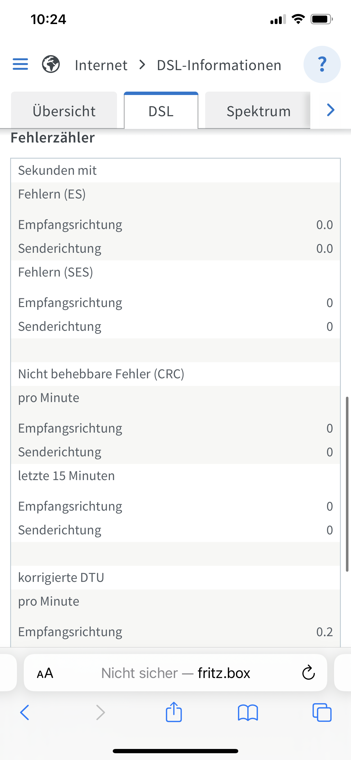Click the page vertical scrollbar
Image resolution: width=351 pixels, height=760 pixels.
tap(347, 484)
